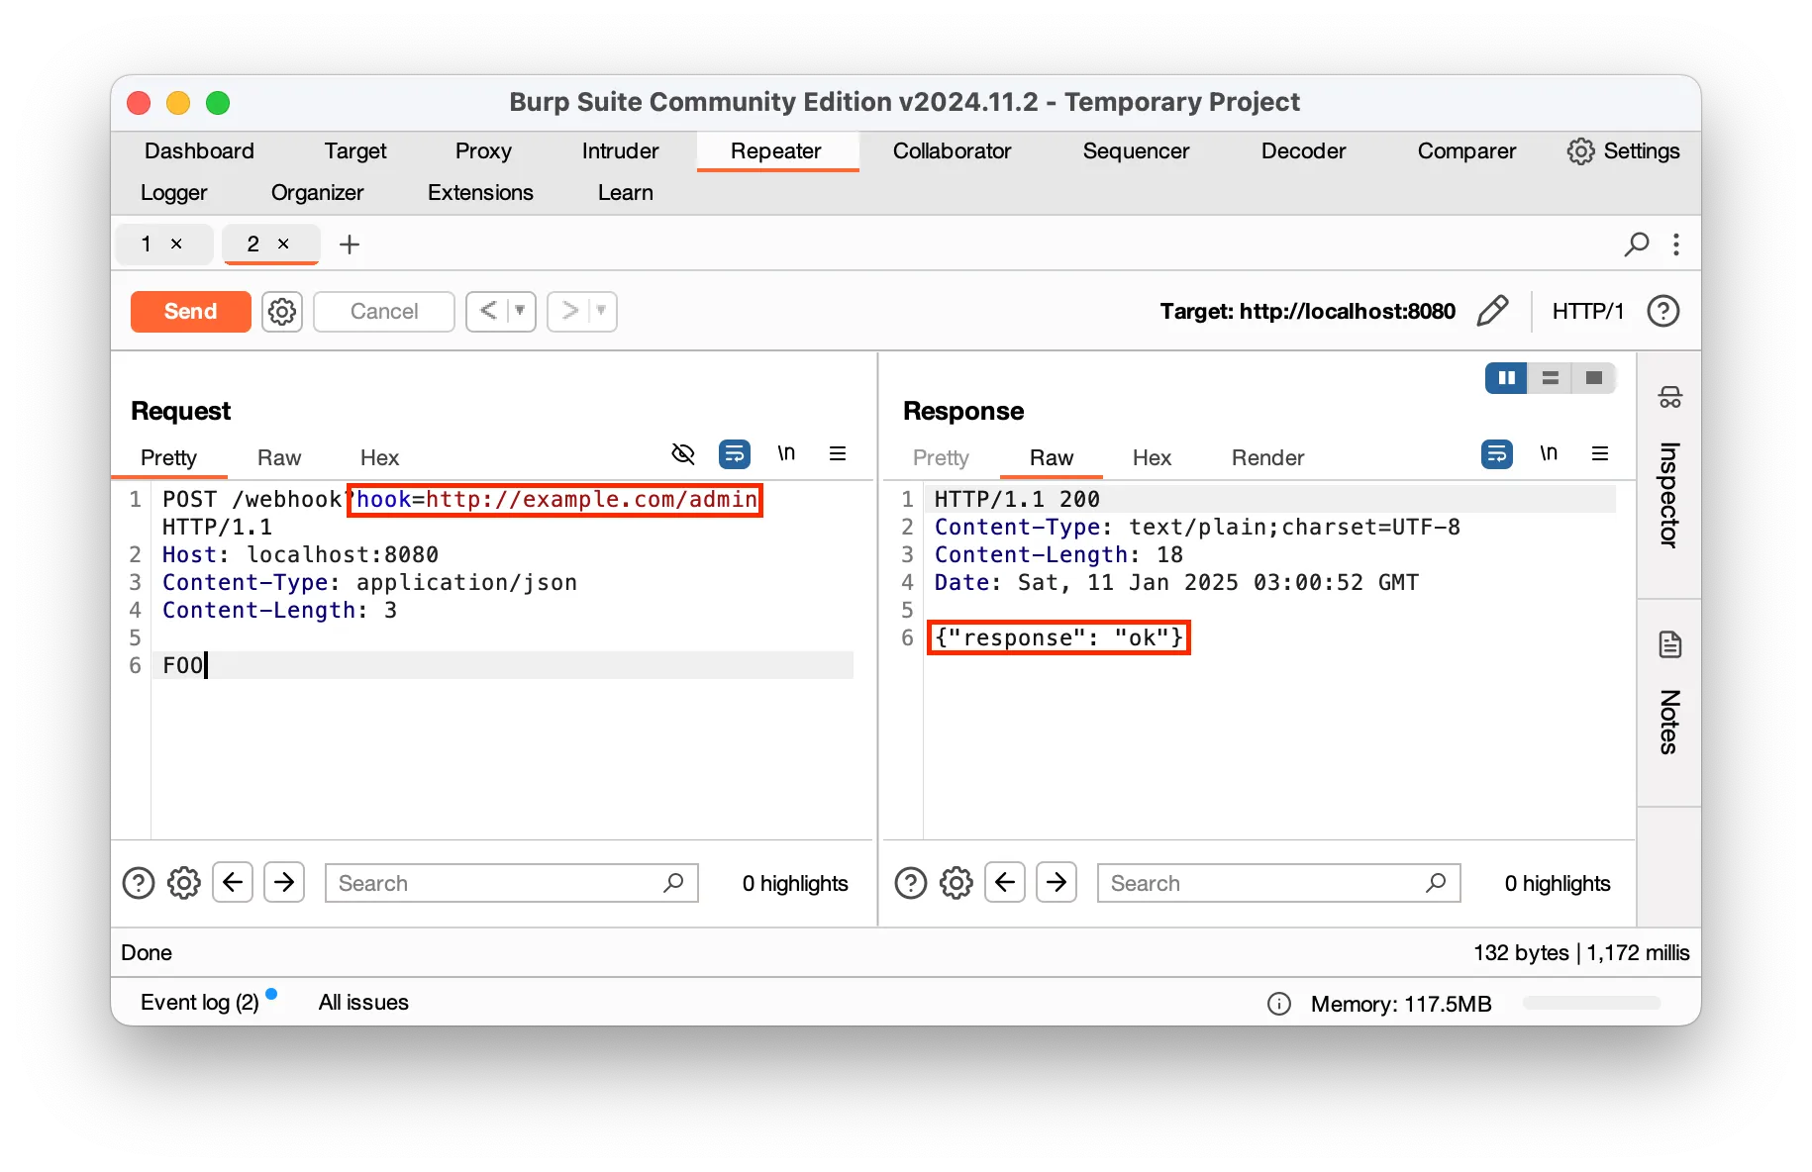Image resolution: width=1812 pixels, height=1172 pixels.
Task: Switch Response view to Render
Action: [x=1267, y=457]
